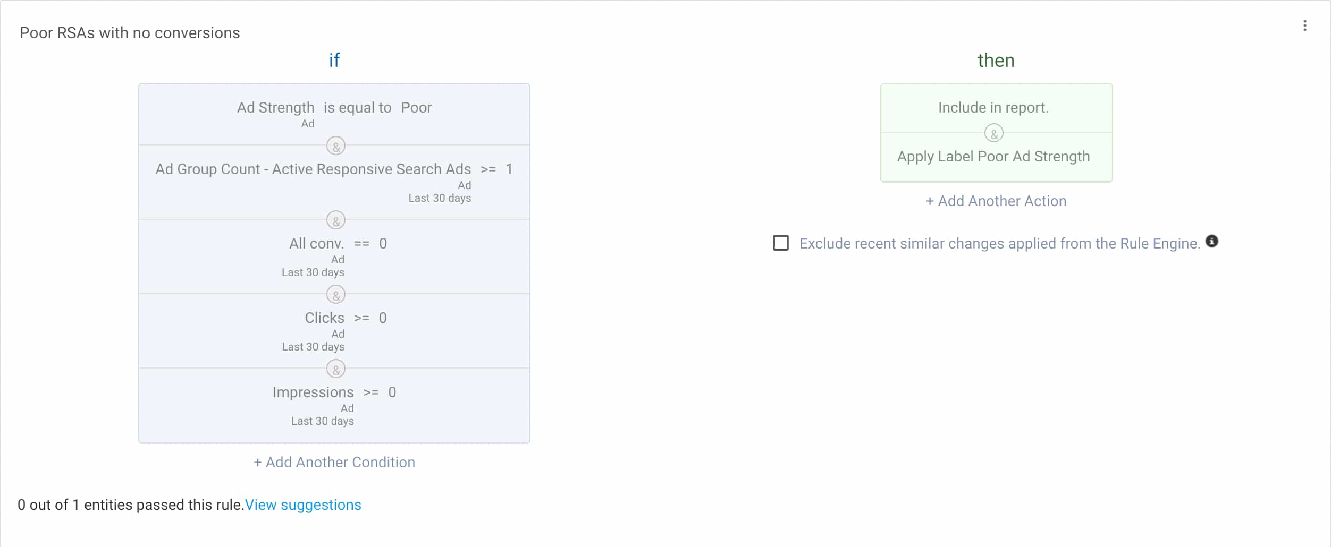
Task: Select the Apply Label Poor Ad Strength action
Action: (x=993, y=157)
